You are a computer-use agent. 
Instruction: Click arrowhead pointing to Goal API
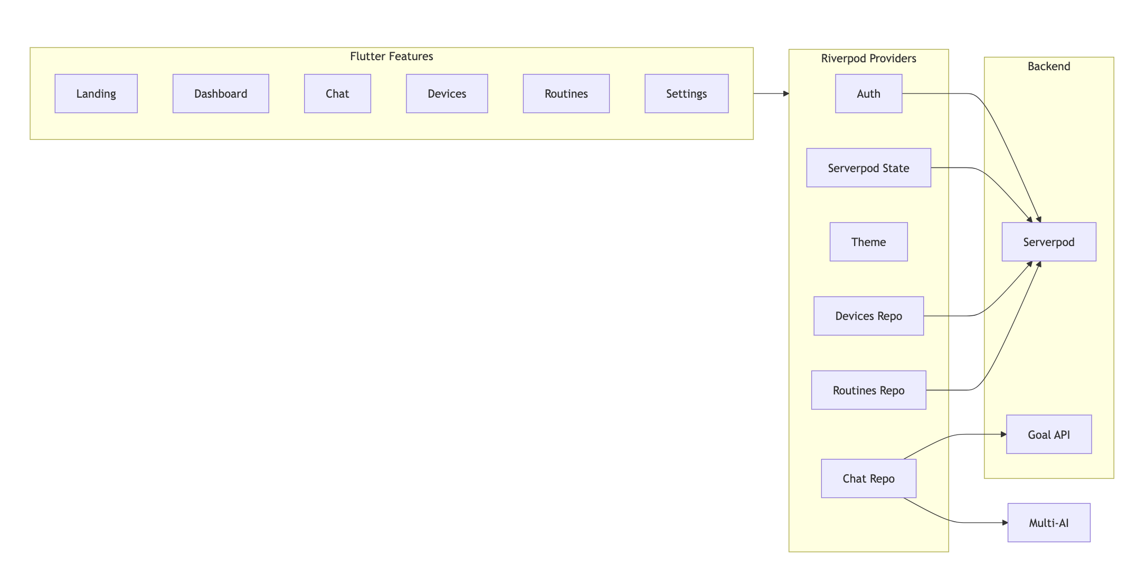[1003, 435]
